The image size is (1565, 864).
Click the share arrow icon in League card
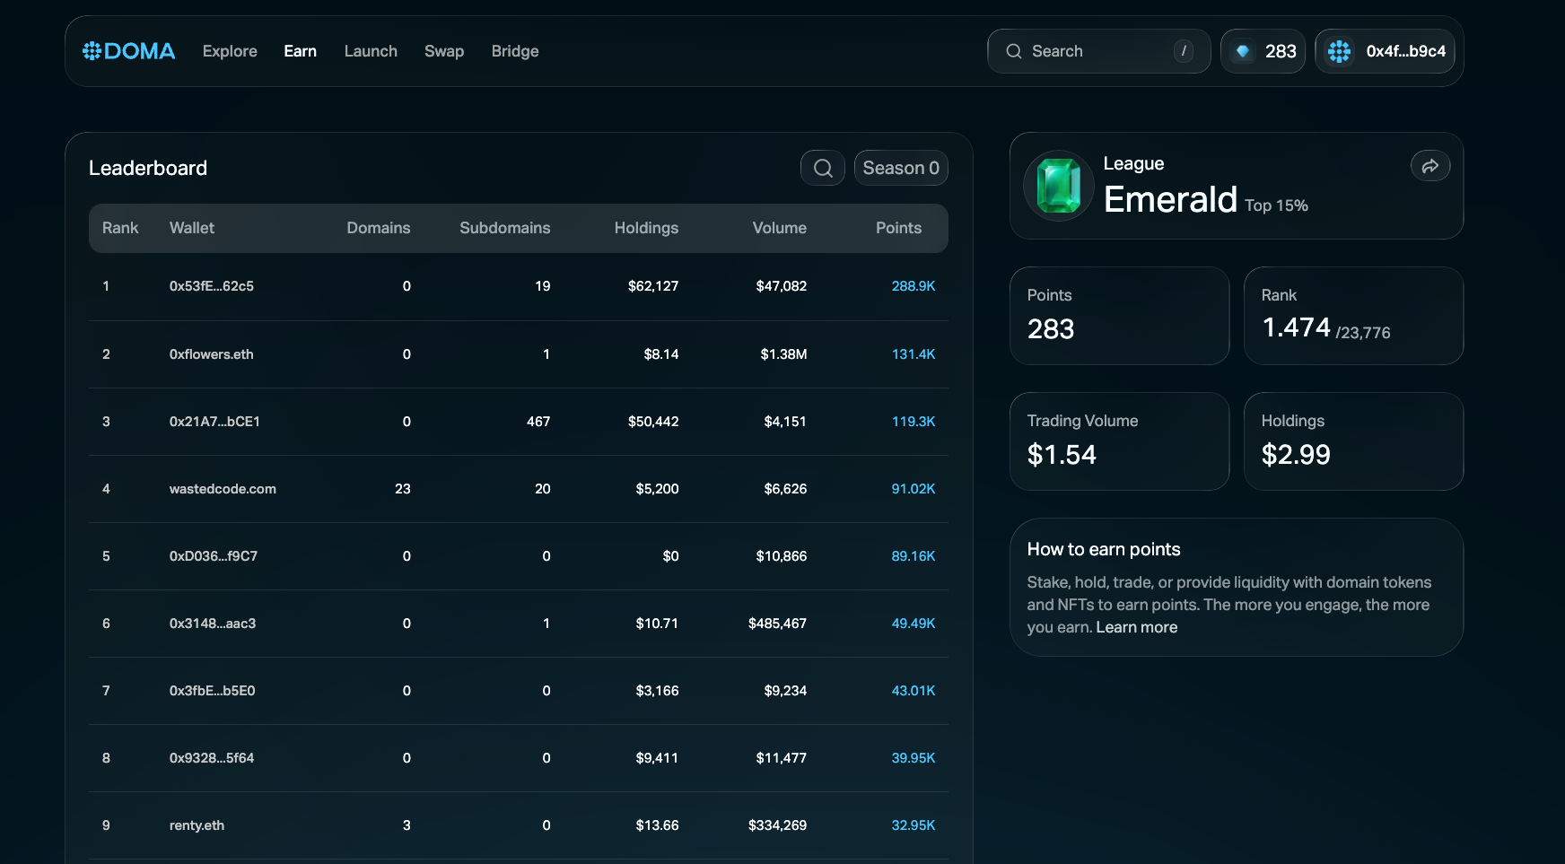1429,166
